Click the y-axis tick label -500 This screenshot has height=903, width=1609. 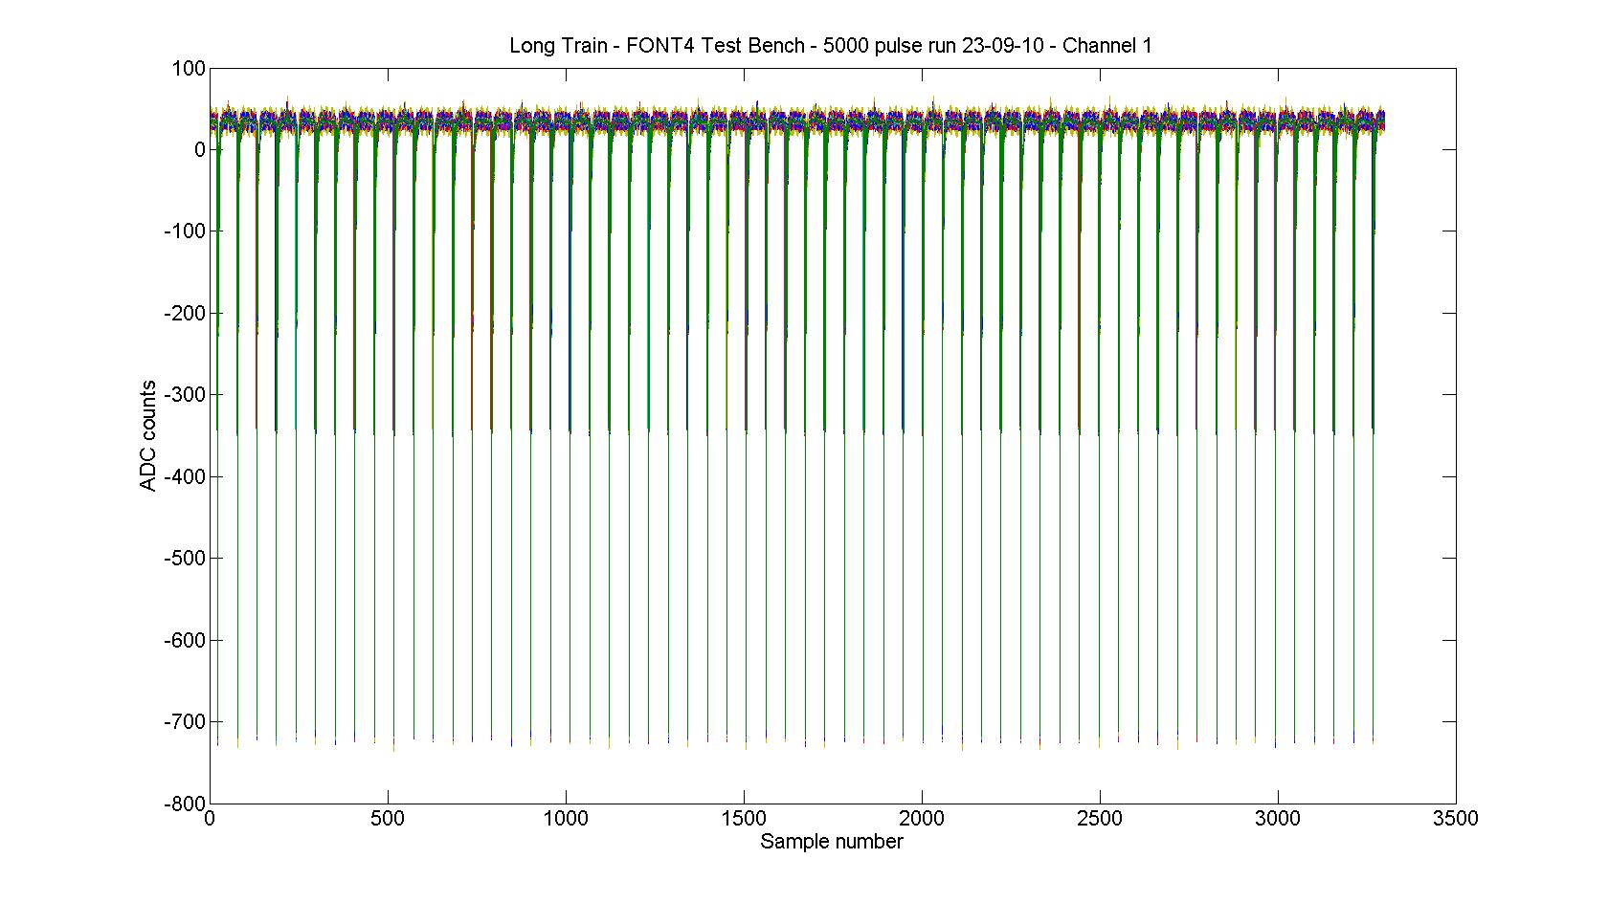(185, 559)
